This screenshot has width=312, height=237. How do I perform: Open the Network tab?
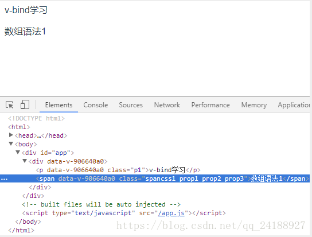[167, 105]
